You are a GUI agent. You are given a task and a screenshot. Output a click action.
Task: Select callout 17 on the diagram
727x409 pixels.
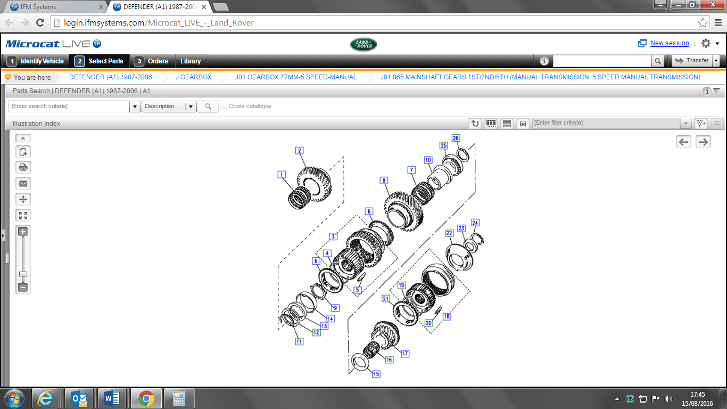[x=405, y=353]
